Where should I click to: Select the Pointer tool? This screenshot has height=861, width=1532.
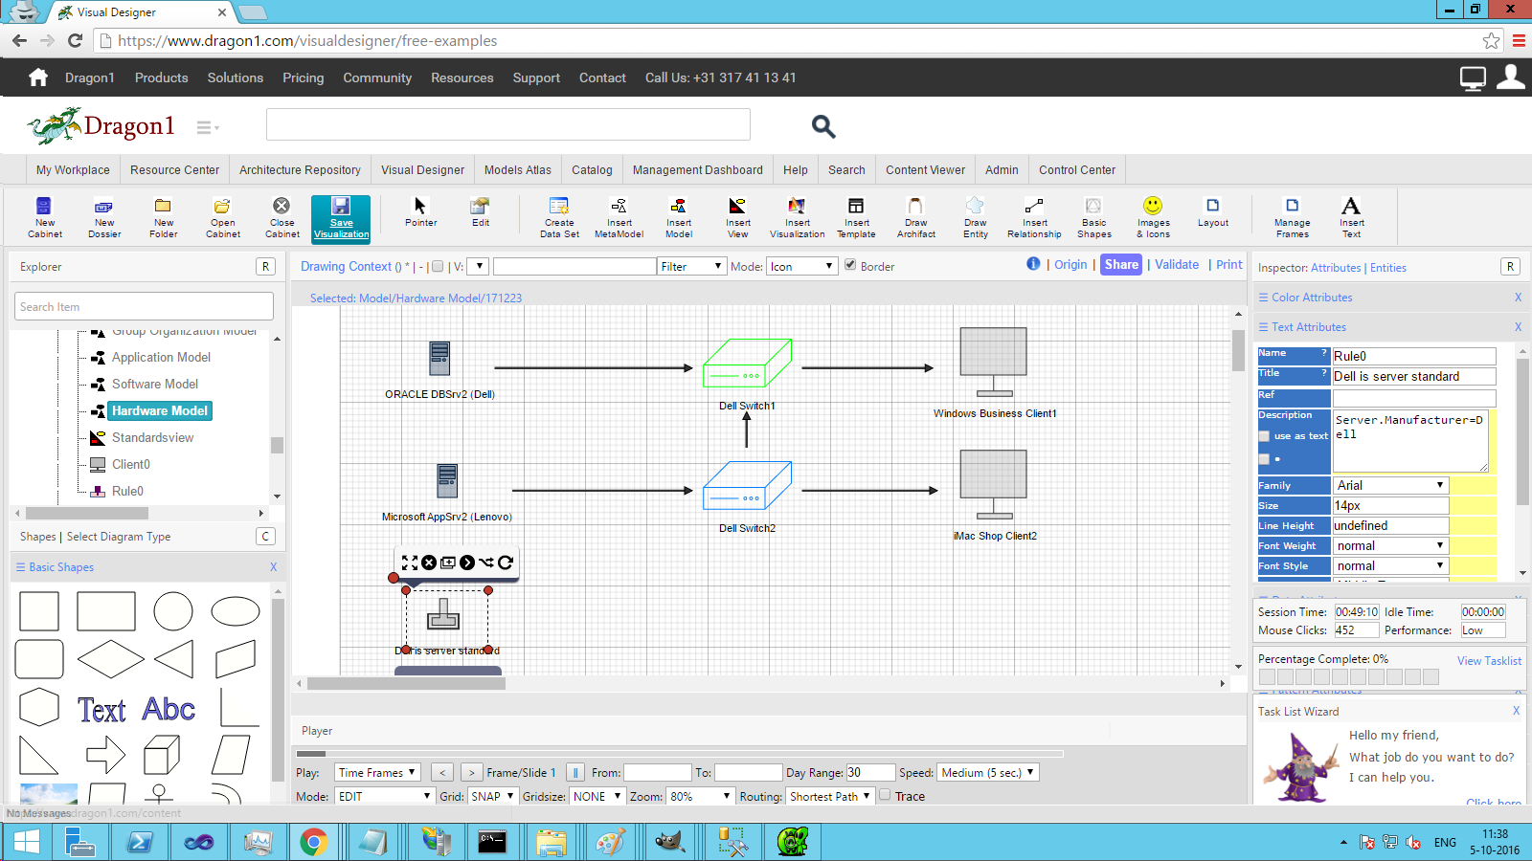(420, 211)
